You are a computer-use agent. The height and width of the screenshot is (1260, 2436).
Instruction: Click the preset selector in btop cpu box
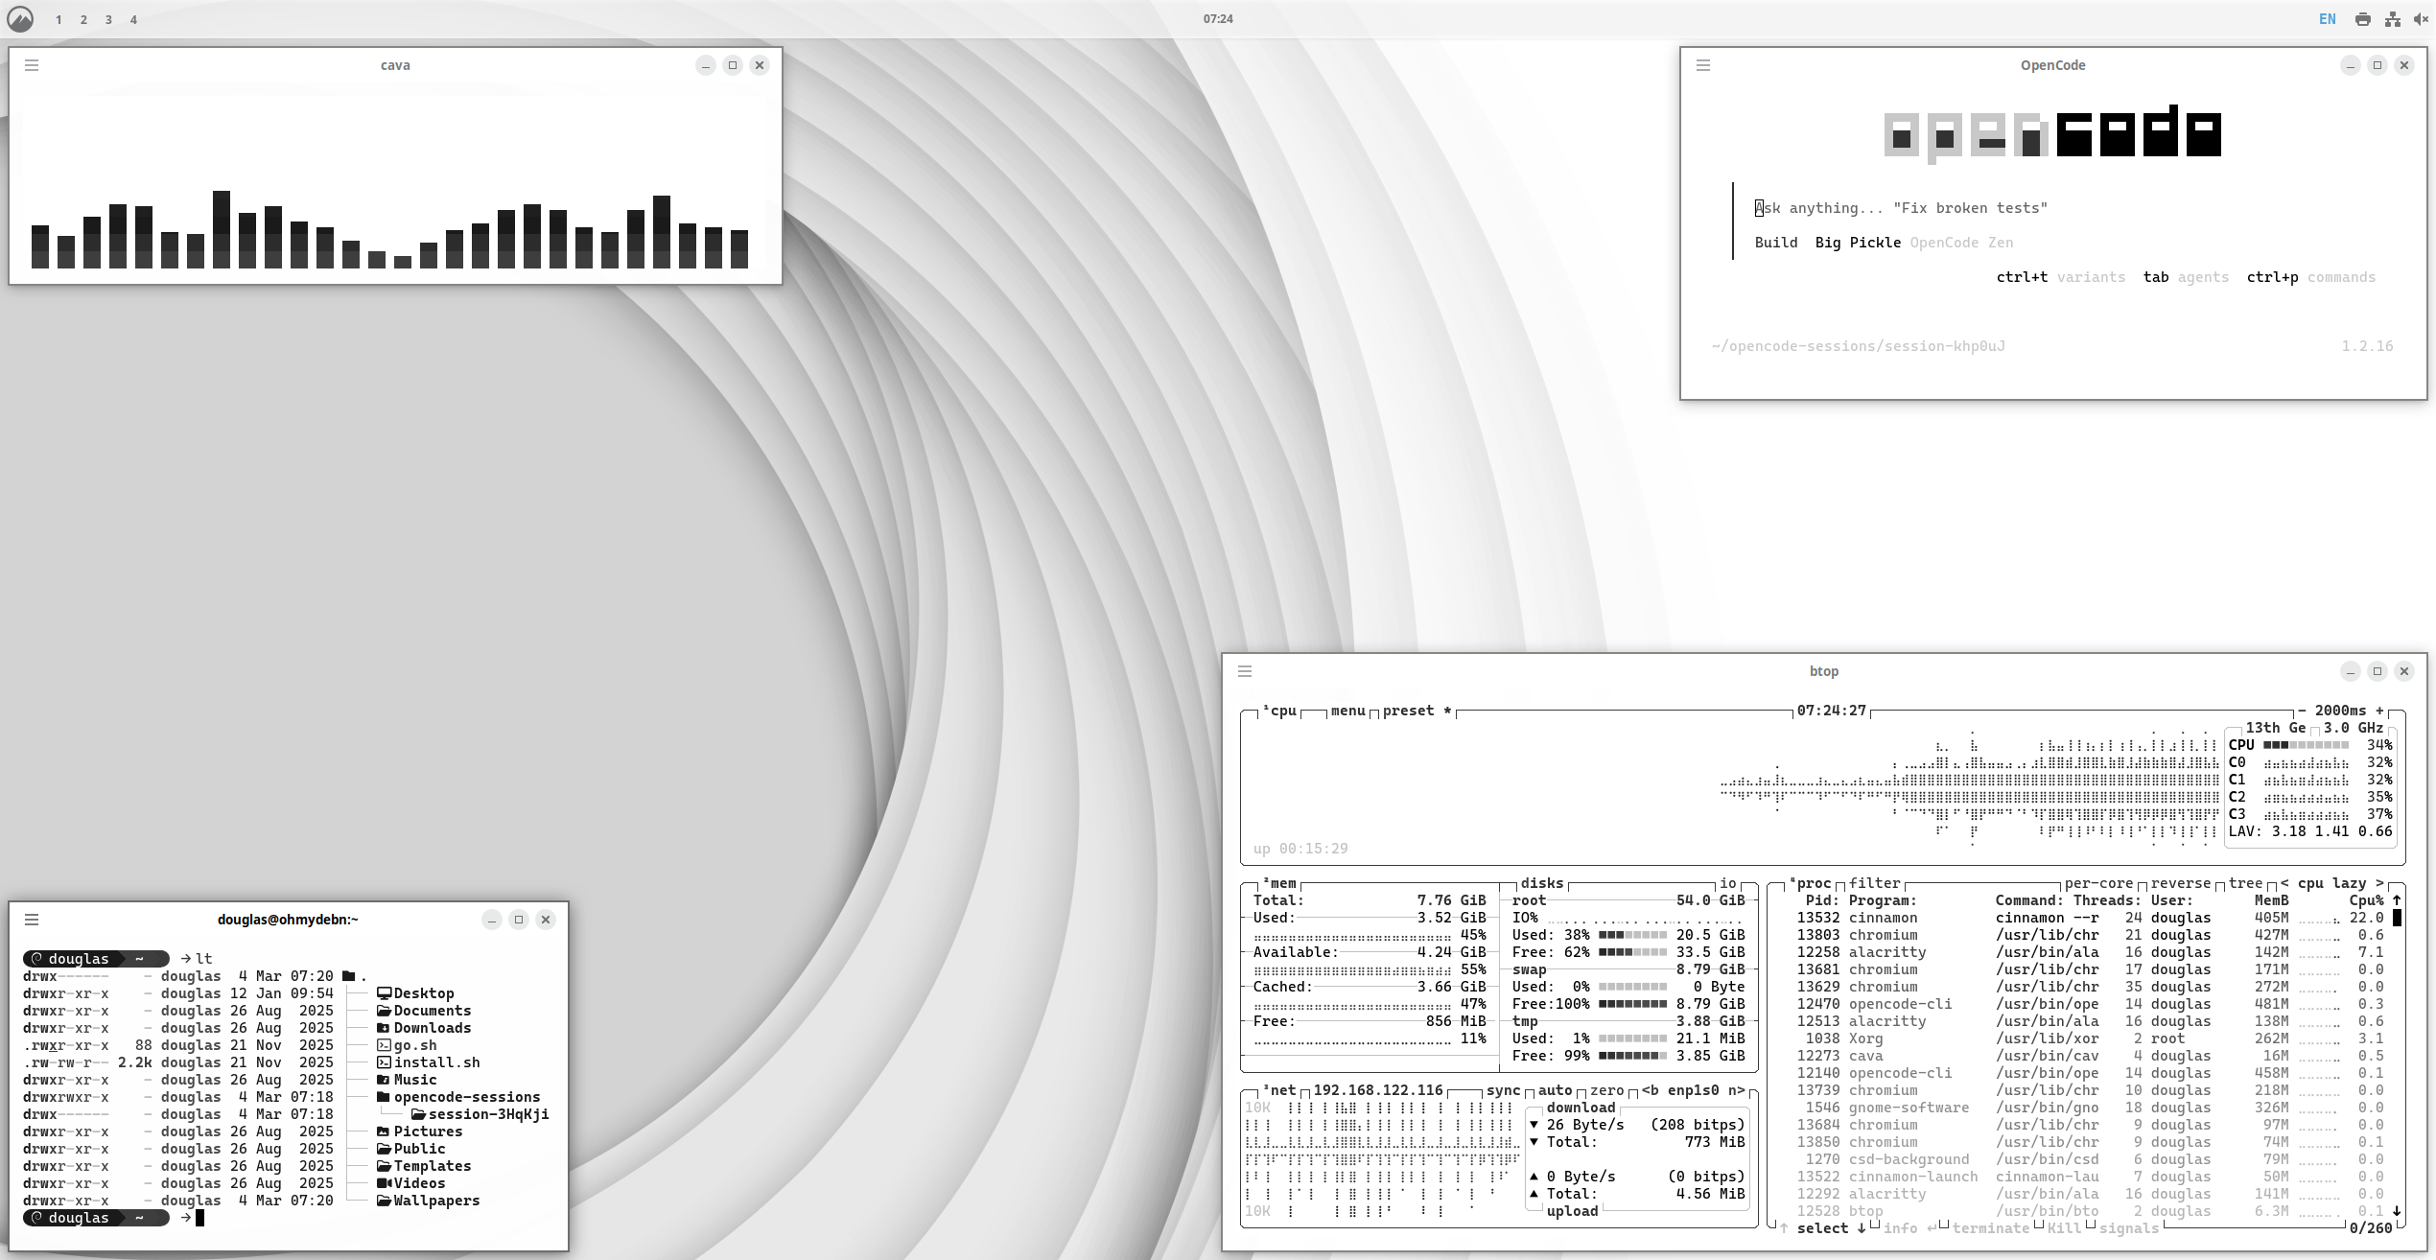pyautogui.click(x=1408, y=711)
